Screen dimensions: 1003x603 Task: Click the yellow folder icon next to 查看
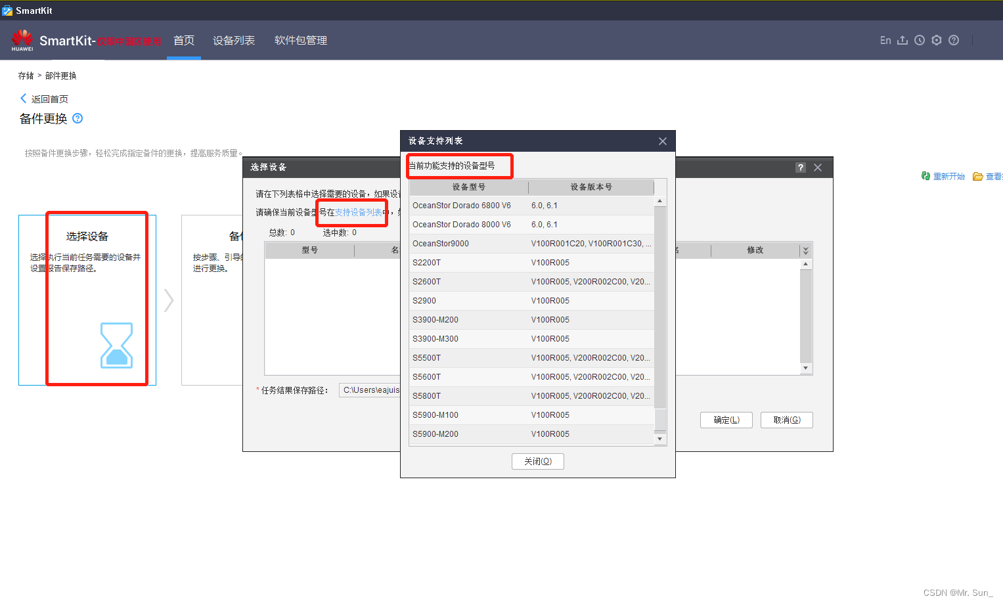tap(979, 175)
